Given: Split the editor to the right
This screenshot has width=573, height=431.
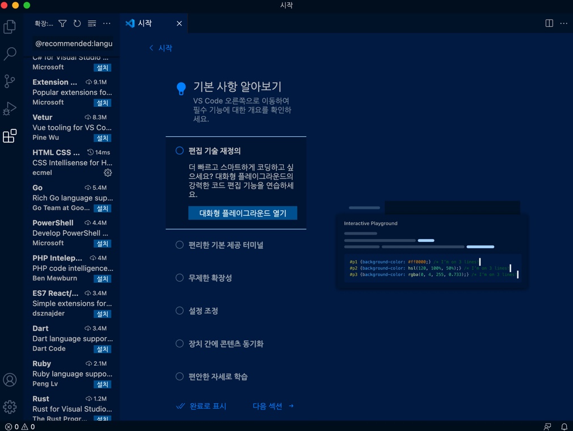Looking at the screenshot, I should 549,23.
